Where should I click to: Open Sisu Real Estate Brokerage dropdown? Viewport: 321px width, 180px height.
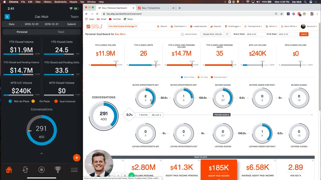click(123, 26)
